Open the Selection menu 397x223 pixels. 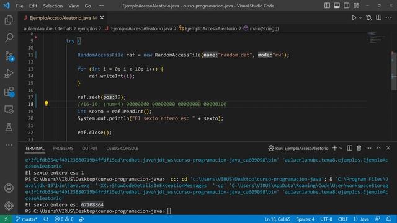point(53,6)
